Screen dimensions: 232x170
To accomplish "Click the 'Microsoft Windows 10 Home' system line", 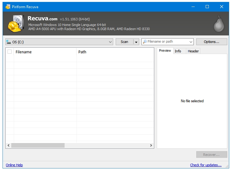I will coord(67,25).
